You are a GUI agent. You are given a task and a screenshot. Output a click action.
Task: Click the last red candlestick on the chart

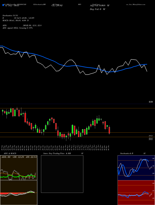pos(109,130)
